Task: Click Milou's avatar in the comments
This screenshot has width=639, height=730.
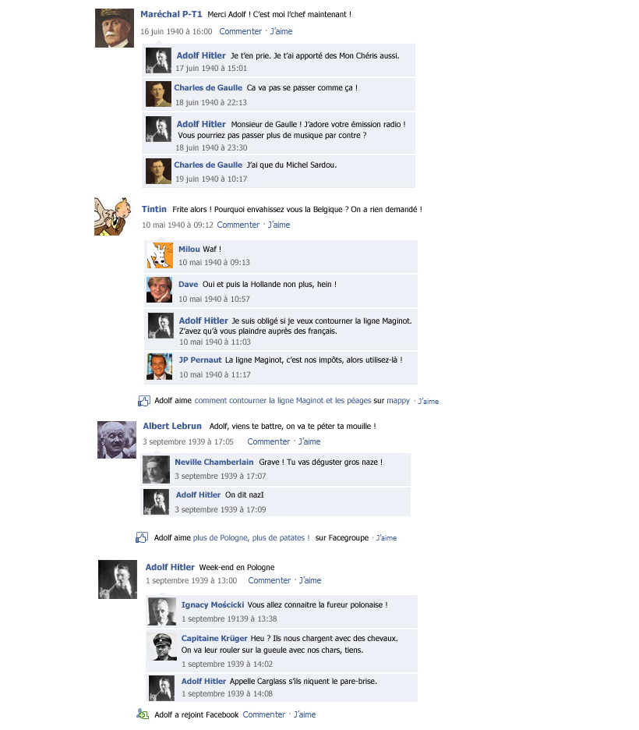Action: [160, 255]
